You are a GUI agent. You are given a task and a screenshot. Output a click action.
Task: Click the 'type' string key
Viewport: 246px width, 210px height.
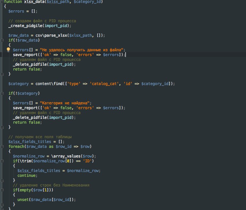(74, 84)
